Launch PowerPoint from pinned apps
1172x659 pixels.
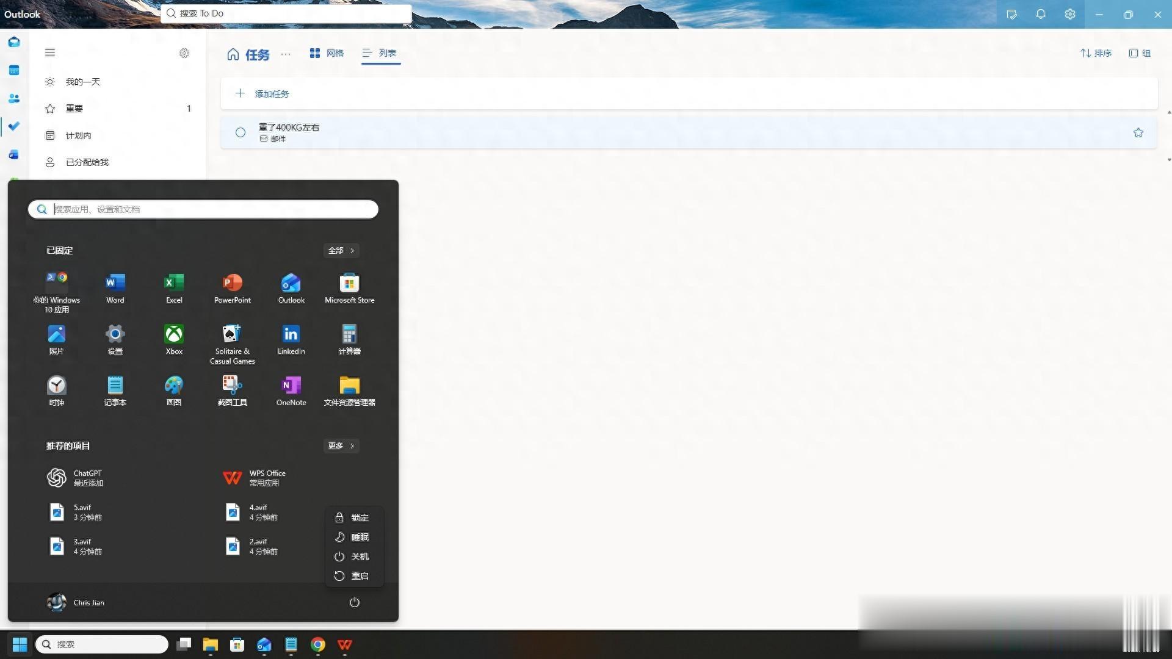(x=232, y=284)
